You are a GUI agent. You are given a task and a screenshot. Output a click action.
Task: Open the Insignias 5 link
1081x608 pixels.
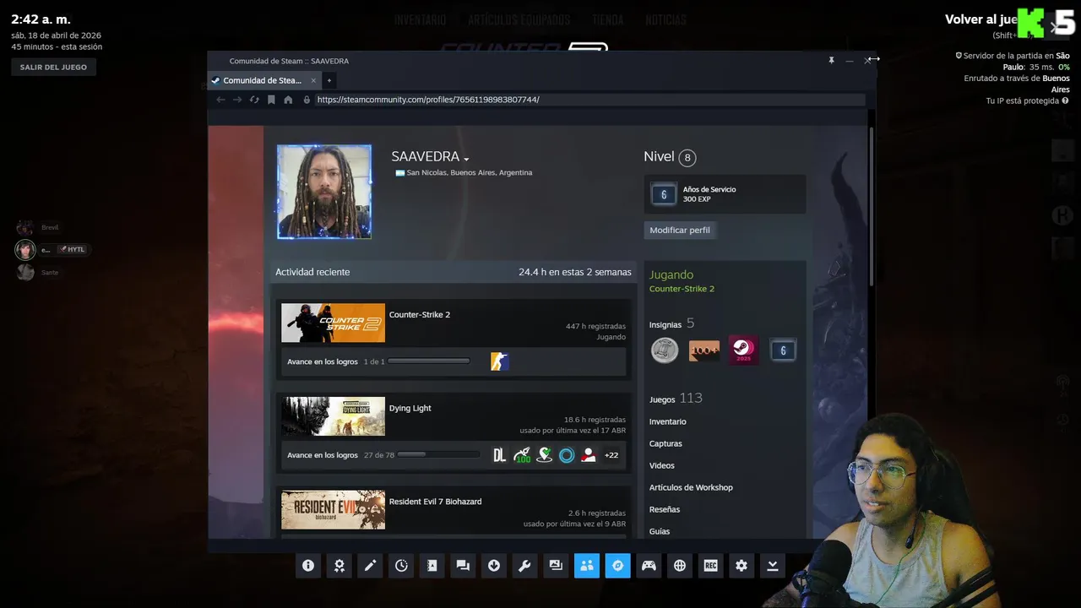coord(671,323)
